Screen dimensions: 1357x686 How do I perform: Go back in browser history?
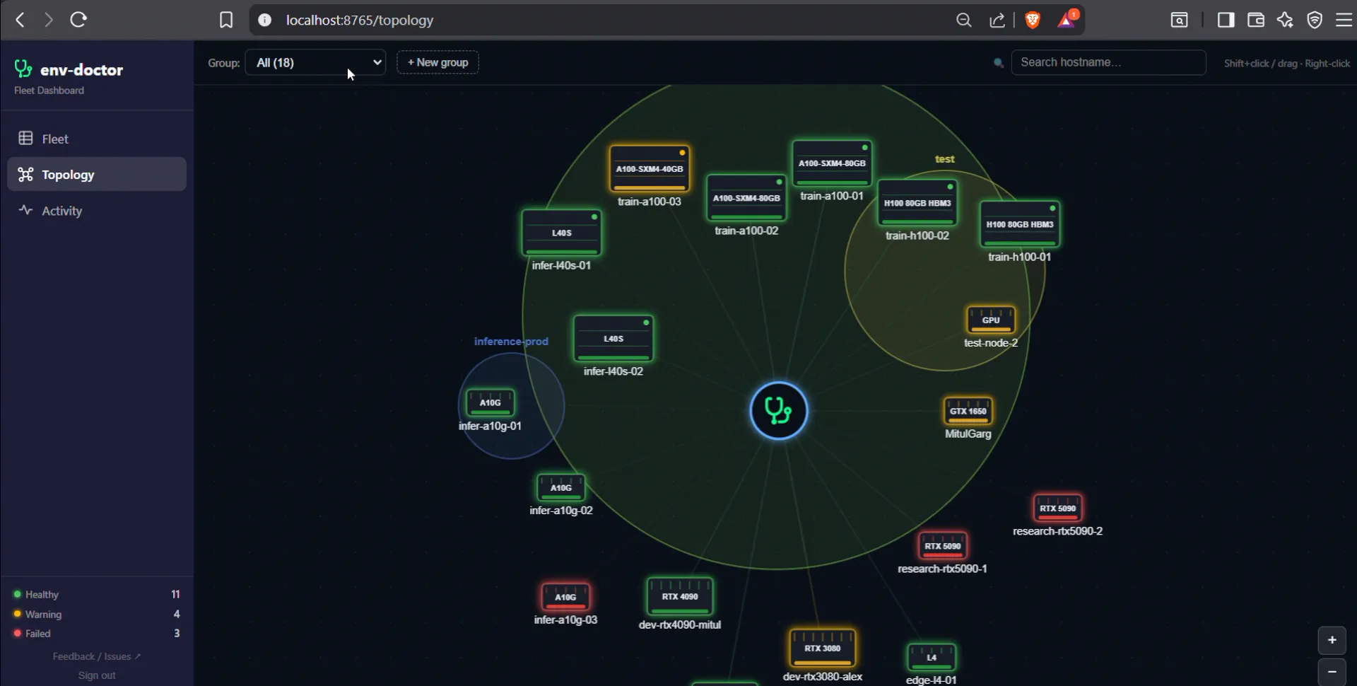pos(20,20)
